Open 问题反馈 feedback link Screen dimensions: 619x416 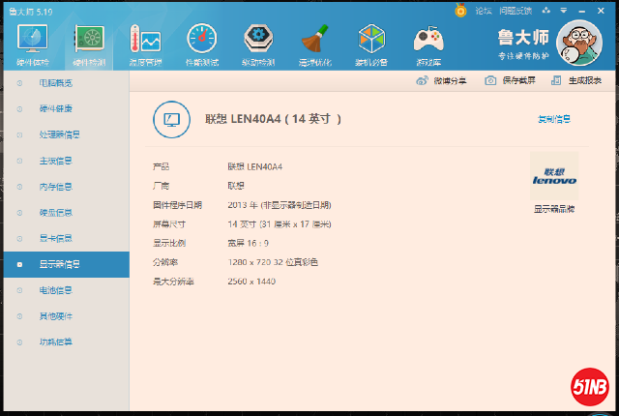coord(516,11)
